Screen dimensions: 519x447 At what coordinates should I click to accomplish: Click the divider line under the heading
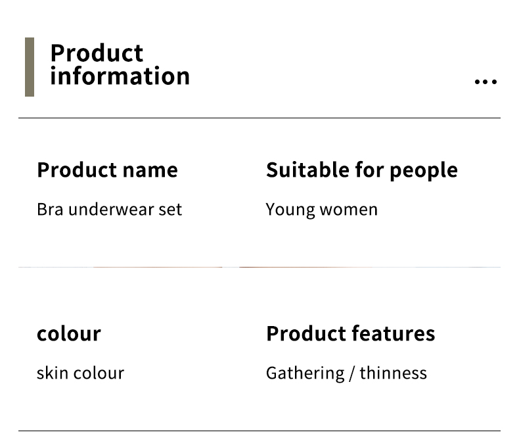(x=259, y=118)
